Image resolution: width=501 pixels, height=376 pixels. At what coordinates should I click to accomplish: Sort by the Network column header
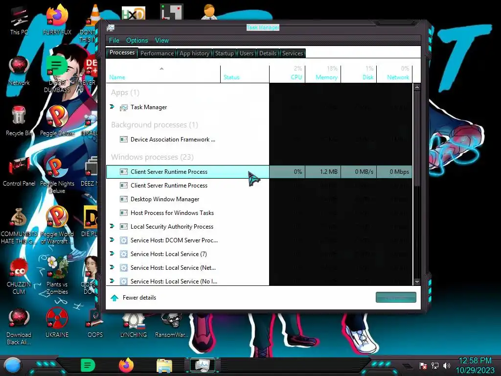395,74
